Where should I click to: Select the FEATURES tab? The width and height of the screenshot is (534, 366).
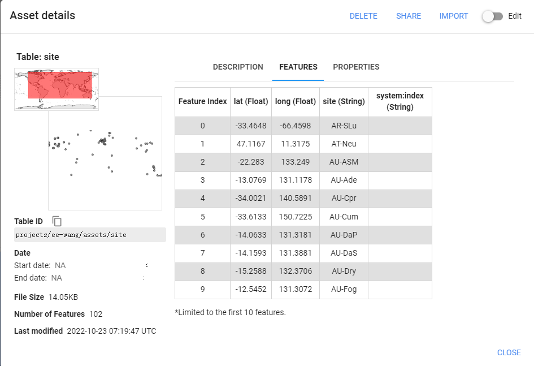[298, 67]
